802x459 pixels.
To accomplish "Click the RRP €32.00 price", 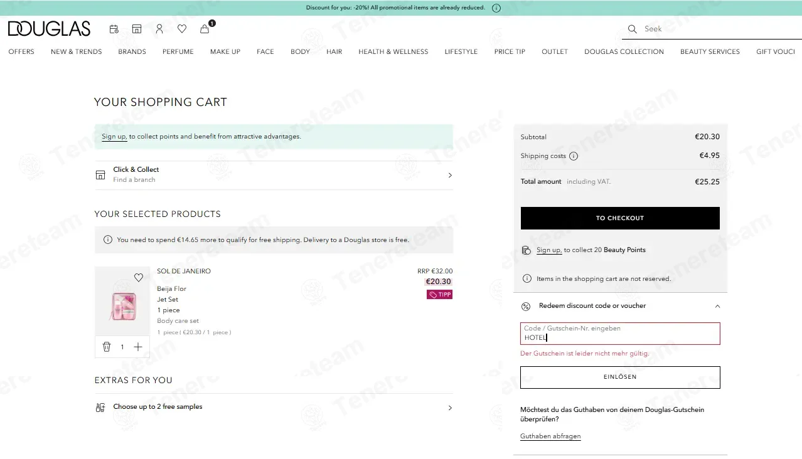I will [x=435, y=272].
